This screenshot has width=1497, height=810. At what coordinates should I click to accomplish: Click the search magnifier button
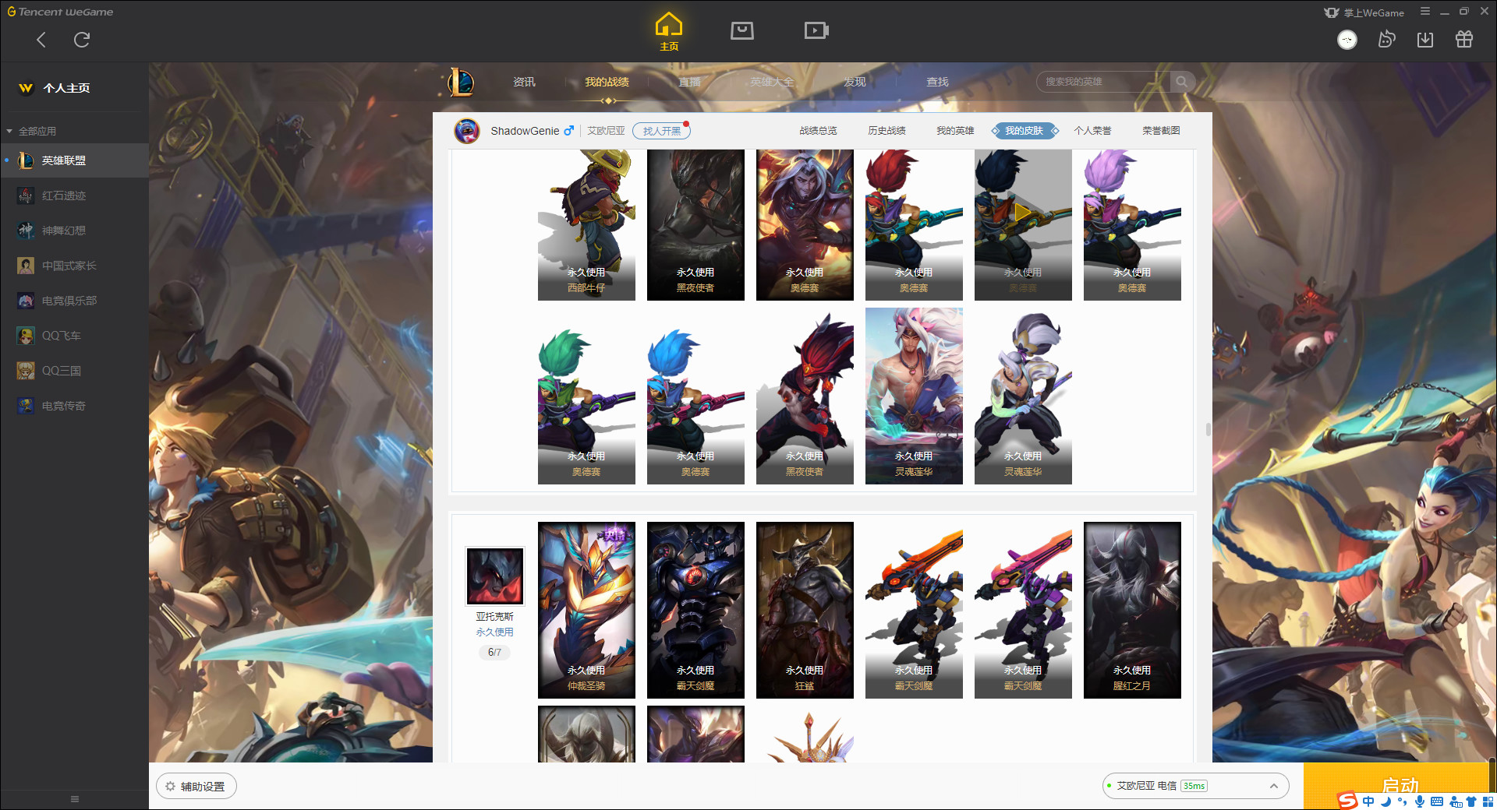click(x=1182, y=82)
